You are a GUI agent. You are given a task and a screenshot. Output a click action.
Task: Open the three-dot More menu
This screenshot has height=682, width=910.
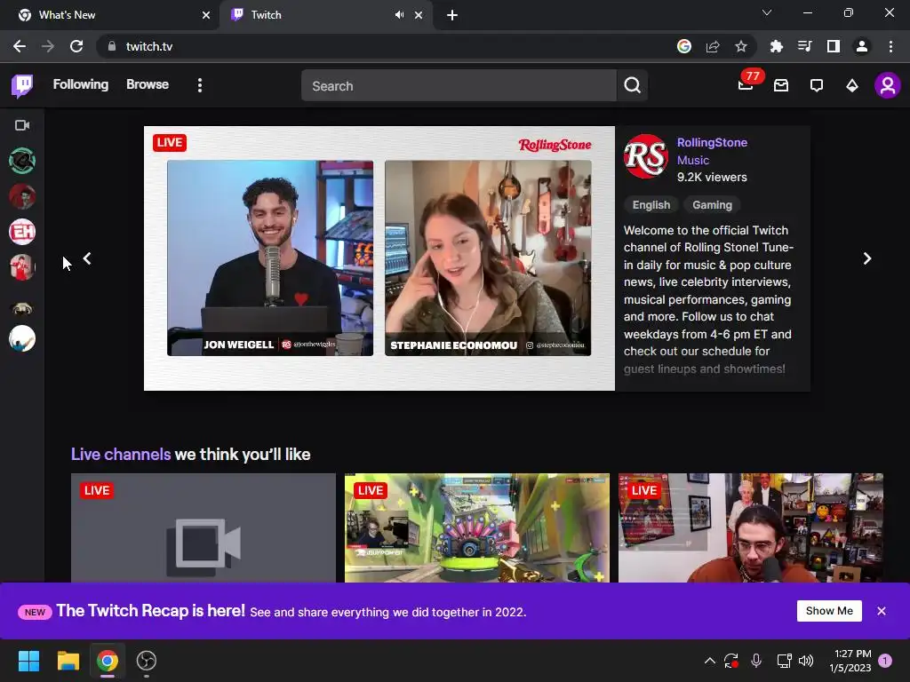coord(200,86)
